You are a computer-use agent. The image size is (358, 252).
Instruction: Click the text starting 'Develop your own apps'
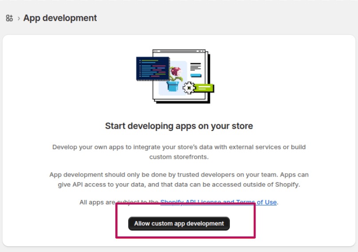pyautogui.click(x=179, y=152)
